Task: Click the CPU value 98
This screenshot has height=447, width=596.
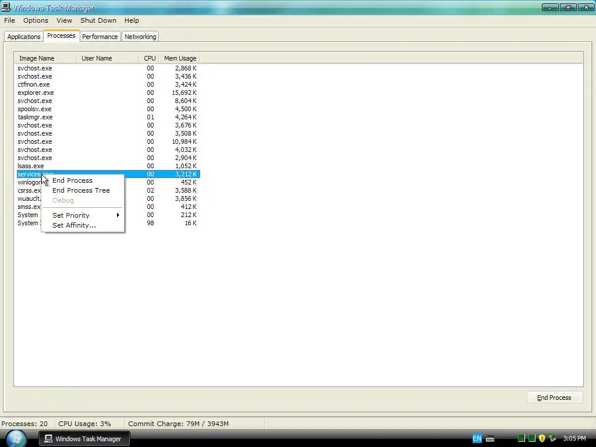Action: [x=151, y=223]
